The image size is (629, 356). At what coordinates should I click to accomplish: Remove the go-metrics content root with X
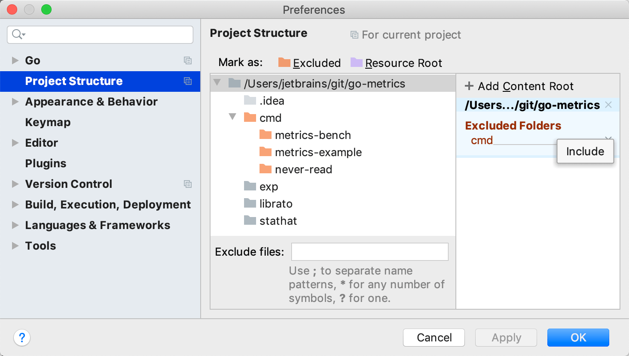(x=608, y=105)
